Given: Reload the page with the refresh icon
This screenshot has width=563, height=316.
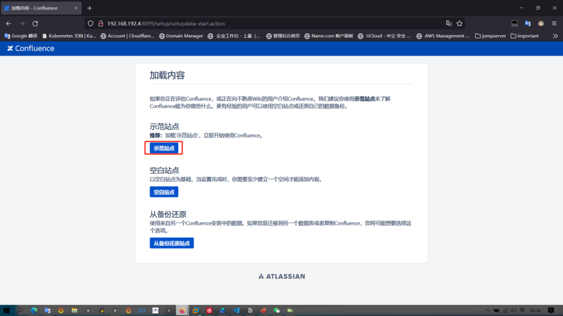Looking at the screenshot, I should click(35, 24).
